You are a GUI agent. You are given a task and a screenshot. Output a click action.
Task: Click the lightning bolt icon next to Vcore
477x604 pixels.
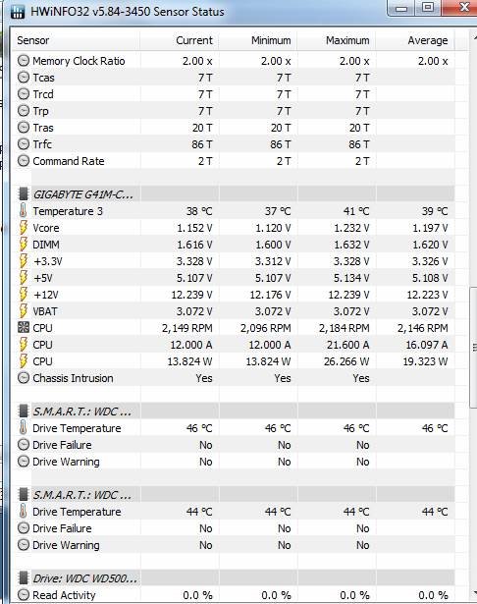point(24,228)
